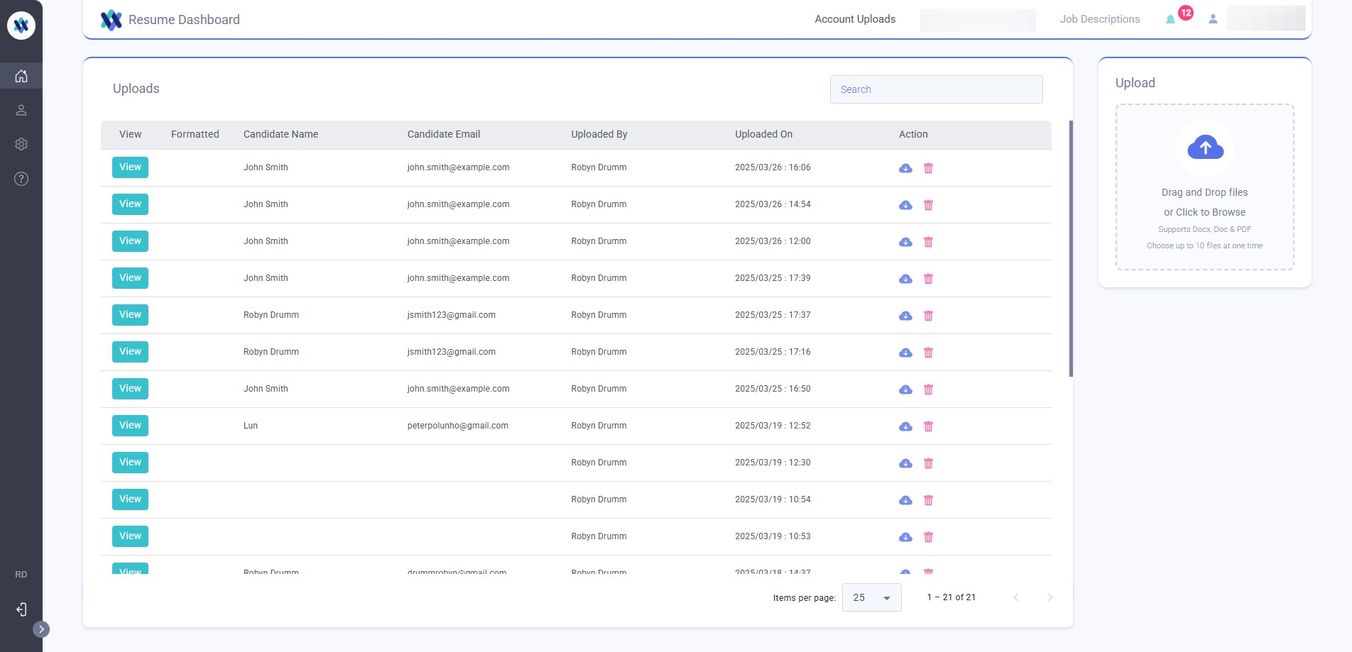Click the upload cloud icon

(1205, 148)
